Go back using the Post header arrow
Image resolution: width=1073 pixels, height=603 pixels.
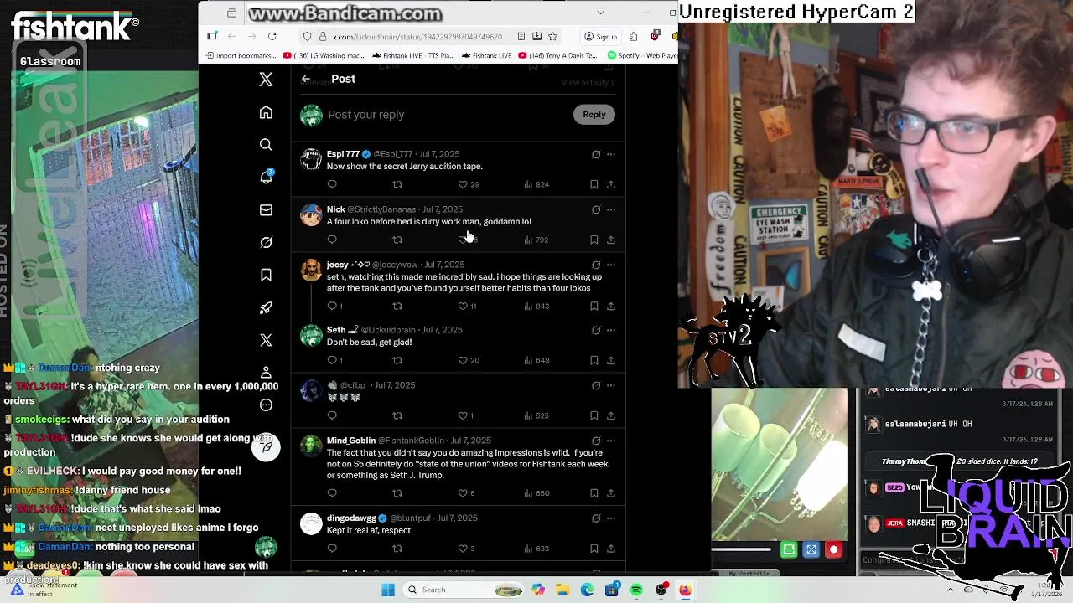point(306,79)
